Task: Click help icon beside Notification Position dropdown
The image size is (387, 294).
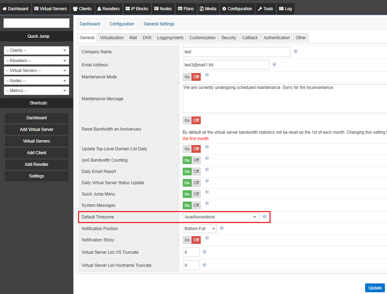Action: [222, 228]
